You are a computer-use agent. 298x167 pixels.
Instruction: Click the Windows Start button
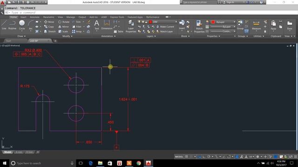pyautogui.click(x=5, y=163)
